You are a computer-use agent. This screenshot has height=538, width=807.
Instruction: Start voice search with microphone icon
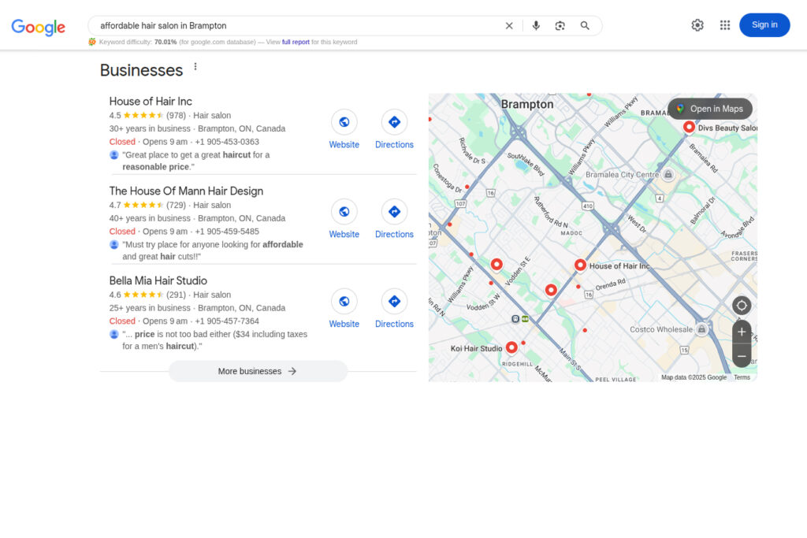536,26
